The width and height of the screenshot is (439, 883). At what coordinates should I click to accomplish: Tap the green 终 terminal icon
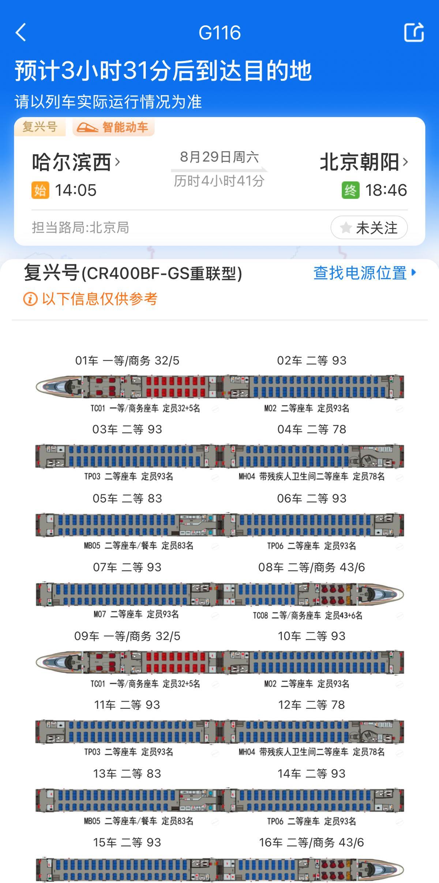[x=350, y=190]
